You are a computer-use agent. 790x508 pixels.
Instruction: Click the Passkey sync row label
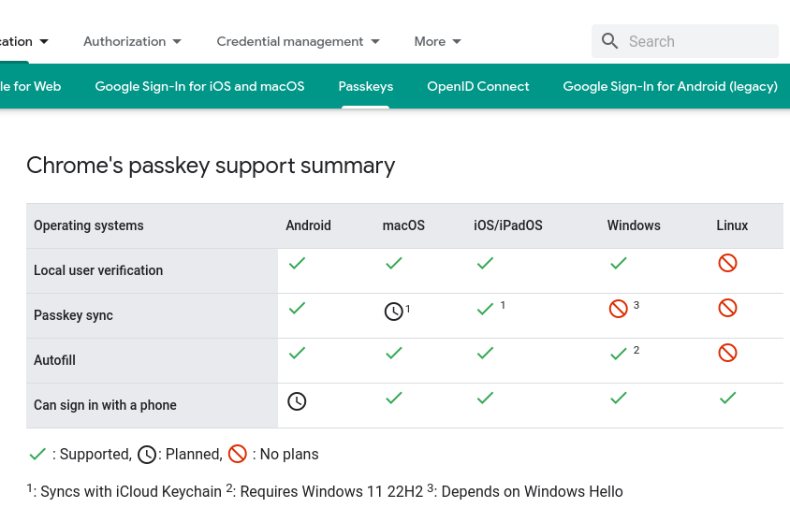coord(74,315)
